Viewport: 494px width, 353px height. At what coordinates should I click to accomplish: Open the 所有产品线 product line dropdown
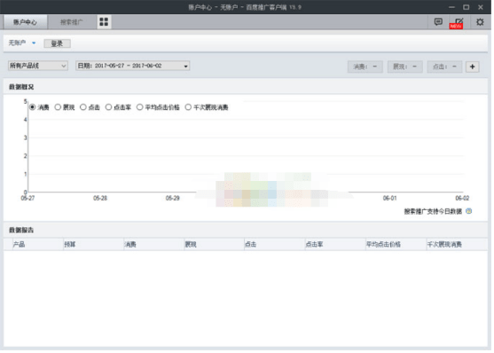click(x=38, y=66)
